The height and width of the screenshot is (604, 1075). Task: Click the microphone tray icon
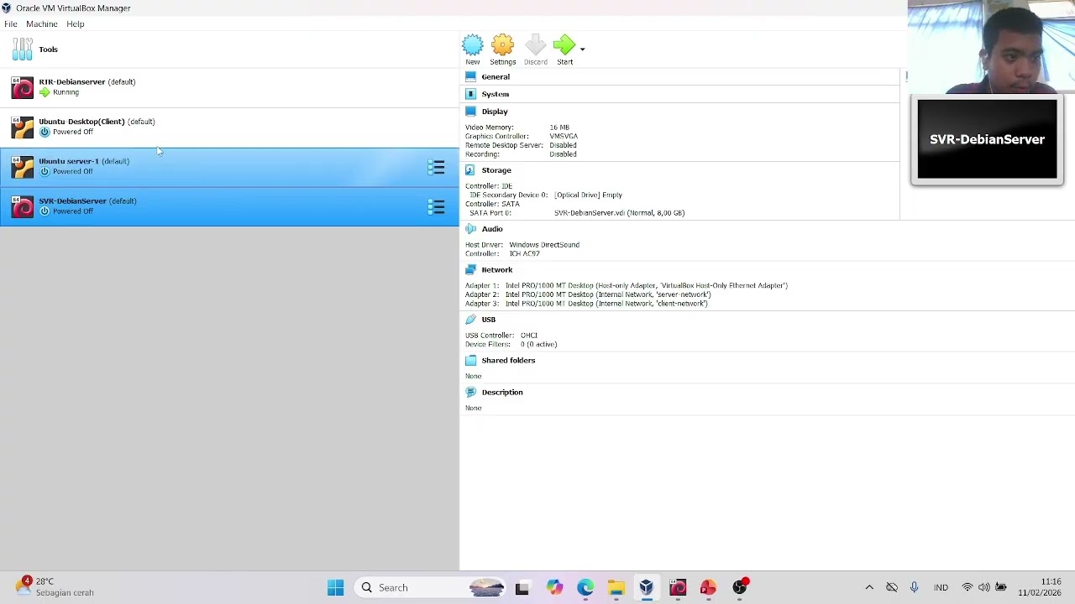(914, 588)
